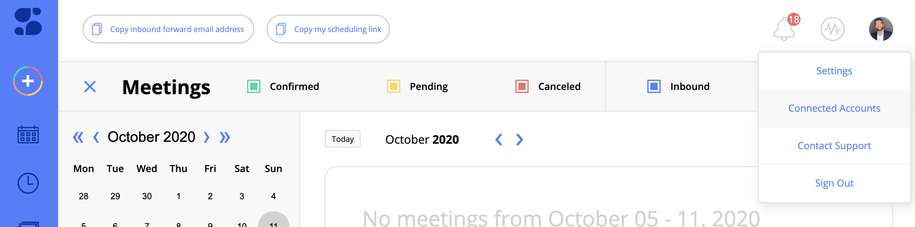Click the plus create meeting icon

[28, 81]
